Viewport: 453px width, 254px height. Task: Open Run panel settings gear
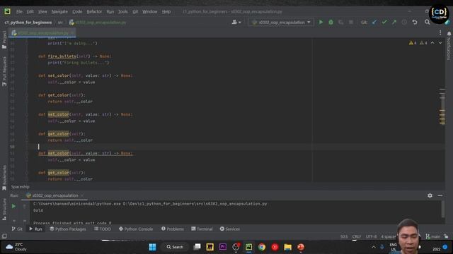click(x=430, y=195)
